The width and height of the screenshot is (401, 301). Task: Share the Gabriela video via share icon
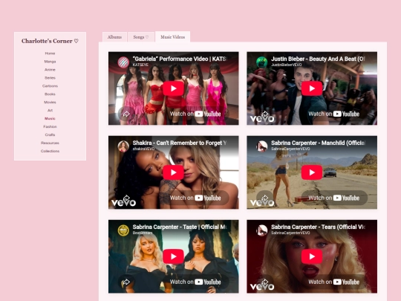[126, 114]
